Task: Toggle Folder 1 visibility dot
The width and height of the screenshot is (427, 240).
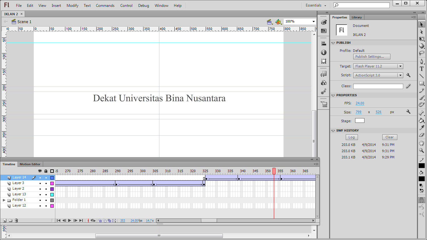Action: tap(40, 200)
